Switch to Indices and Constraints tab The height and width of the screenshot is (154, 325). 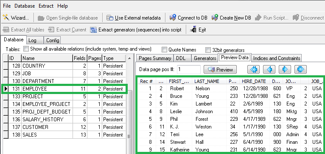[x=277, y=58]
